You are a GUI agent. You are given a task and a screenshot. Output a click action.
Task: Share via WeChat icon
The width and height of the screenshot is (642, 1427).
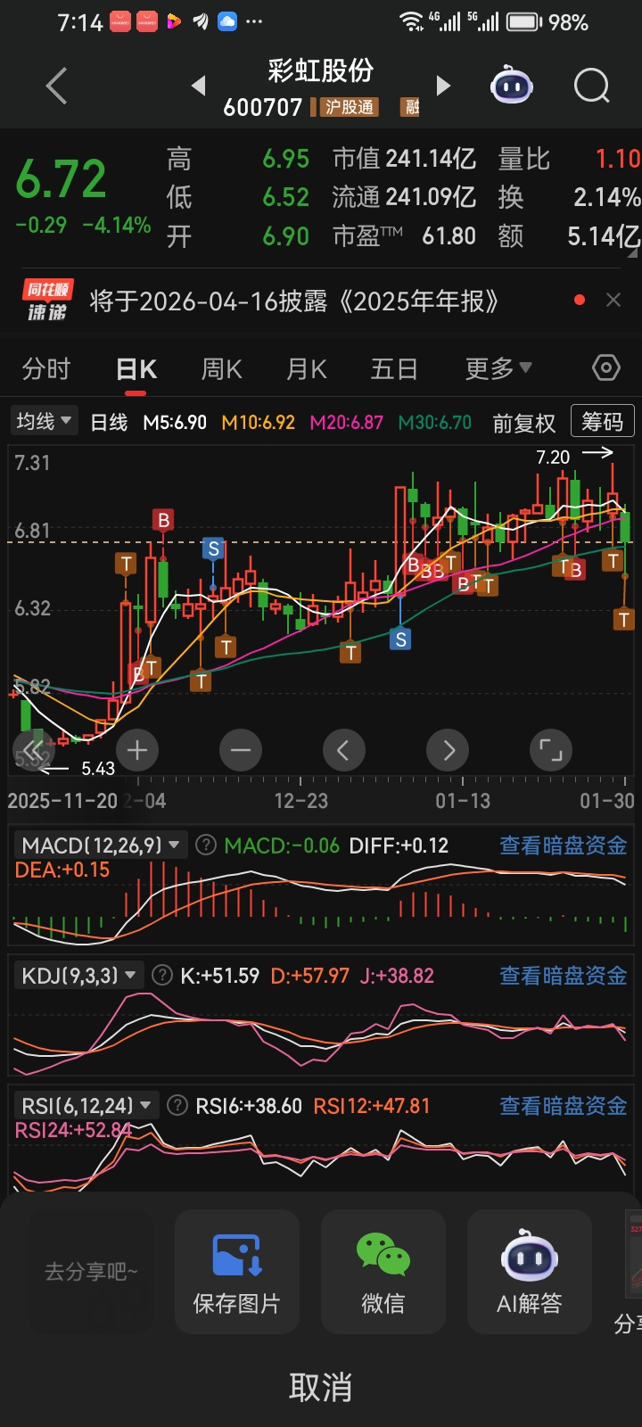click(x=383, y=1254)
